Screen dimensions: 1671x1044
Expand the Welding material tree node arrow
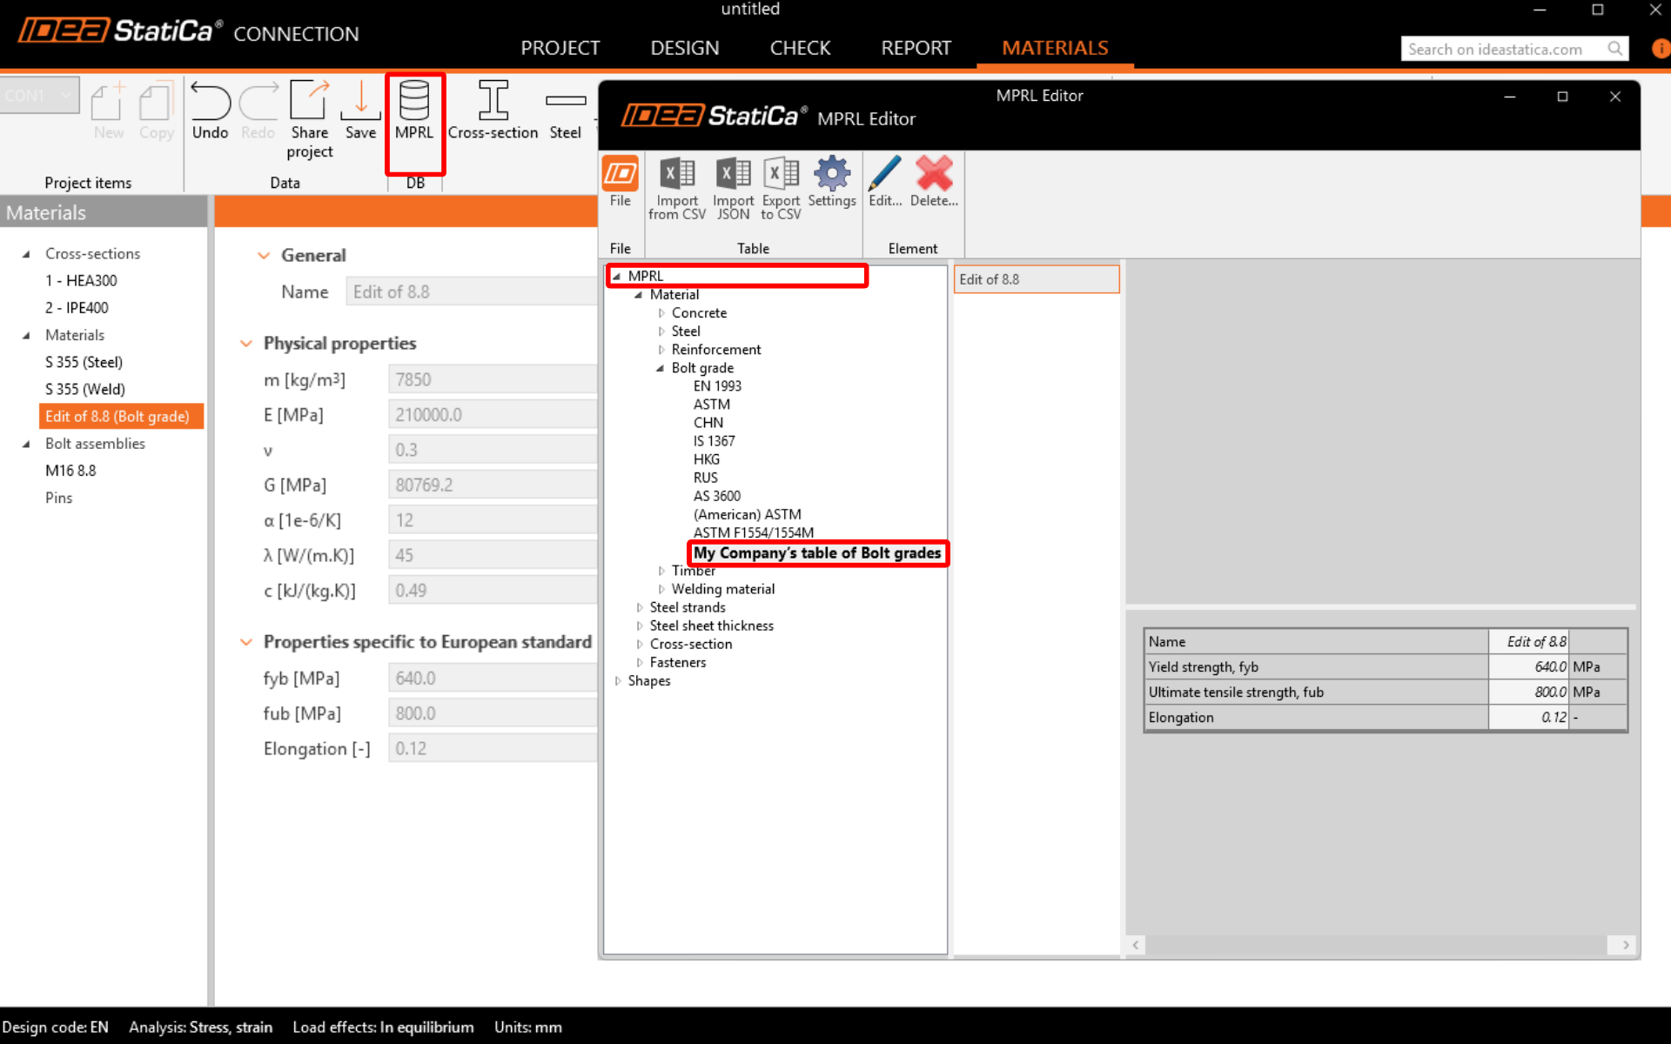click(661, 589)
